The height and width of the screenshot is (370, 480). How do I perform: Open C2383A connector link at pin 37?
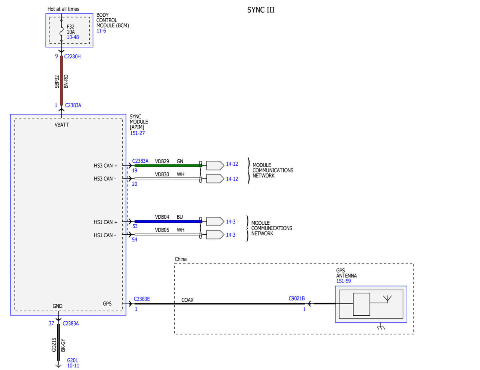[71, 323]
